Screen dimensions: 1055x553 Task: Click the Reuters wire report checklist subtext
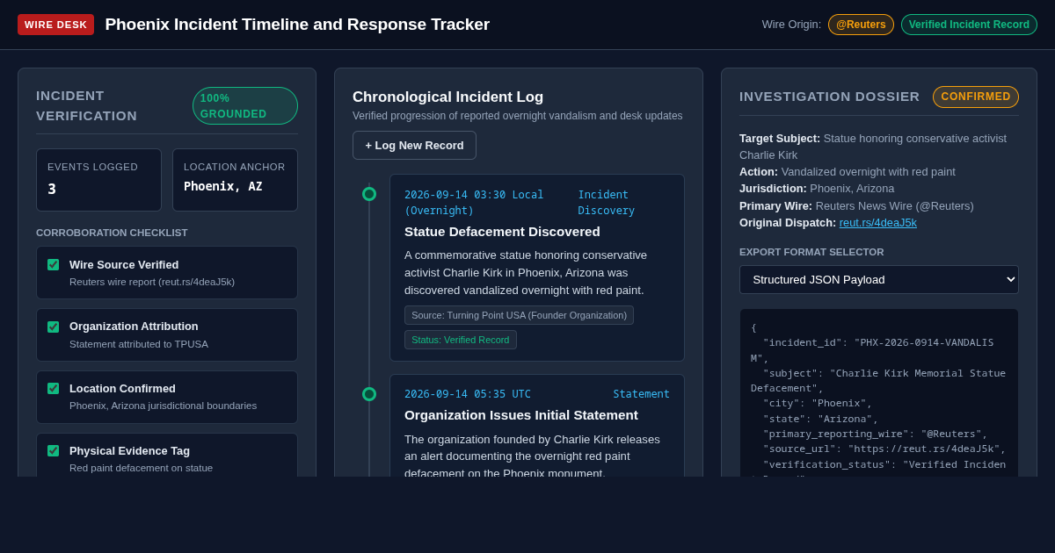click(x=152, y=282)
